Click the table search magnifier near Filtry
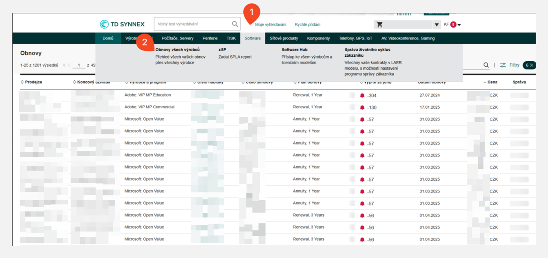 (486, 65)
